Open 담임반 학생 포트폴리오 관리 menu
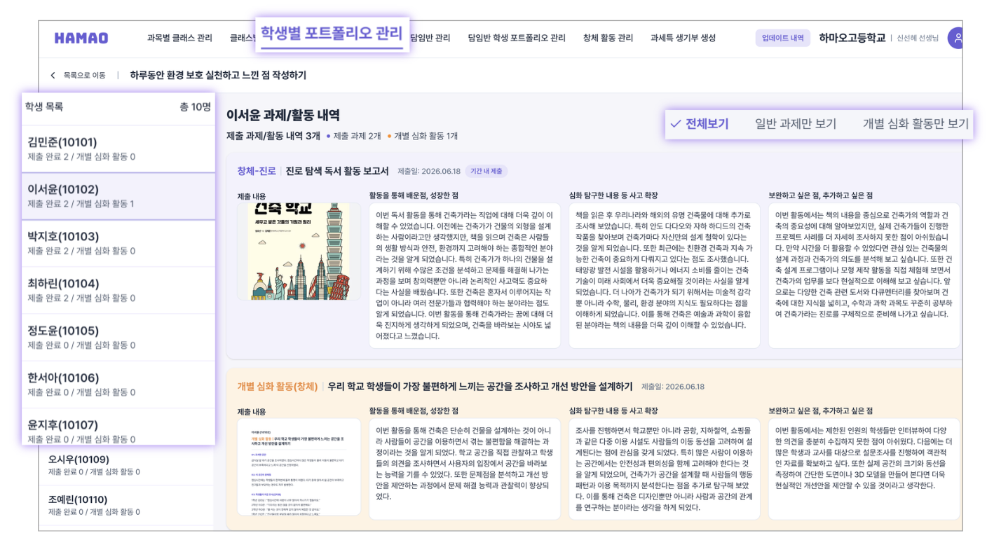The height and width of the screenshot is (552, 987). pyautogui.click(x=517, y=38)
